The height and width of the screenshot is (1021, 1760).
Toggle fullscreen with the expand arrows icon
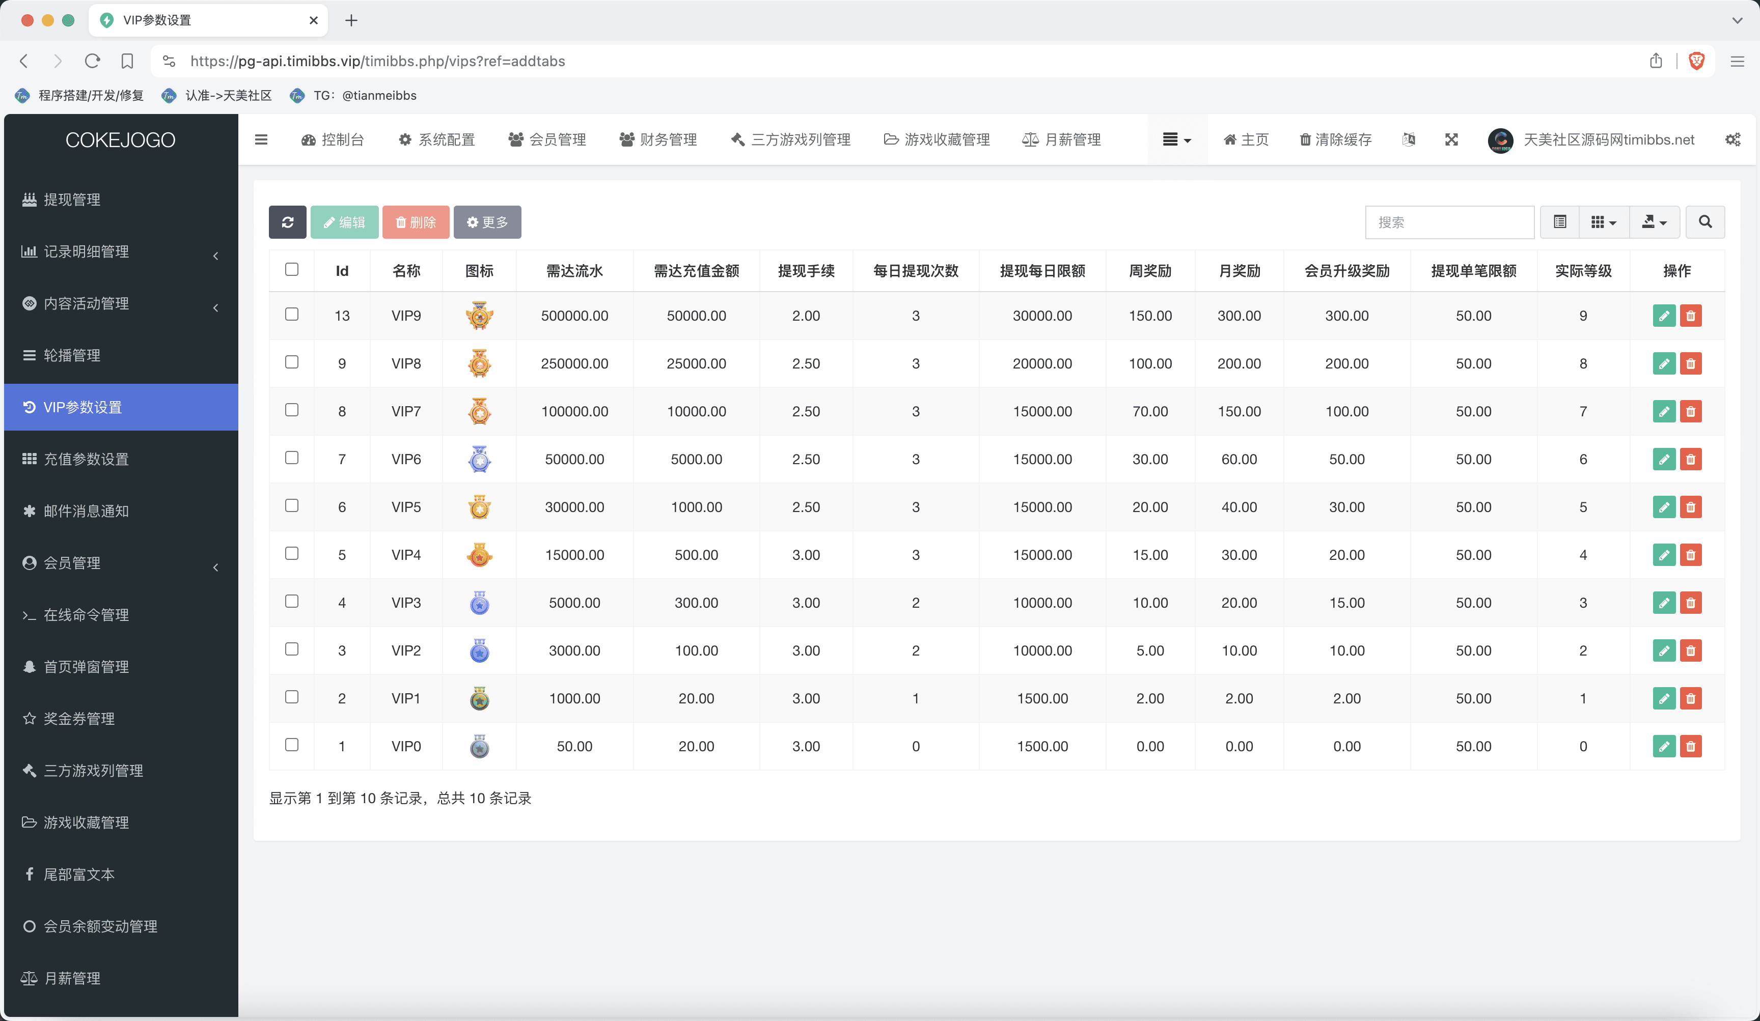1451,139
